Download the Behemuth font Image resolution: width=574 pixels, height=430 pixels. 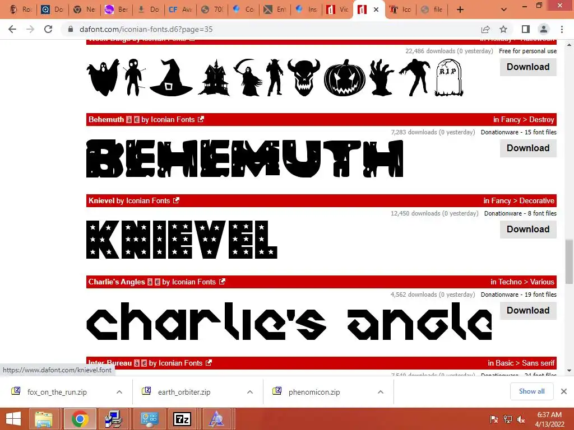coord(528,148)
